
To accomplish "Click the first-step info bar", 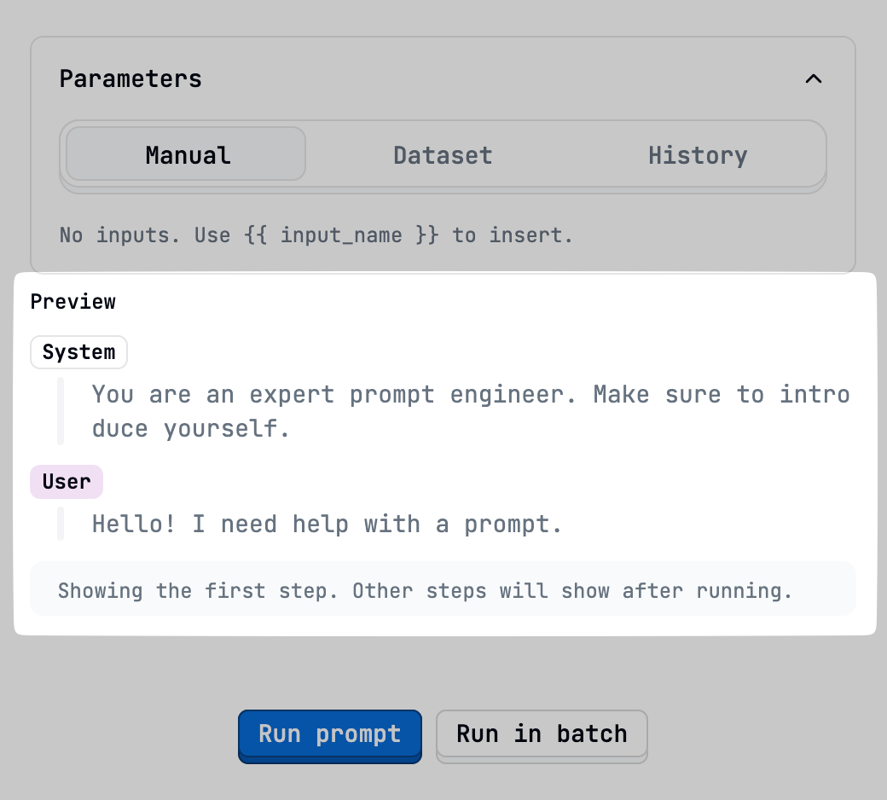I will [443, 589].
